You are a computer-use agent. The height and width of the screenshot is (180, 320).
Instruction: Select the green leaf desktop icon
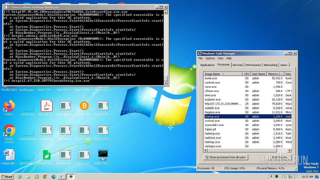click(46, 157)
